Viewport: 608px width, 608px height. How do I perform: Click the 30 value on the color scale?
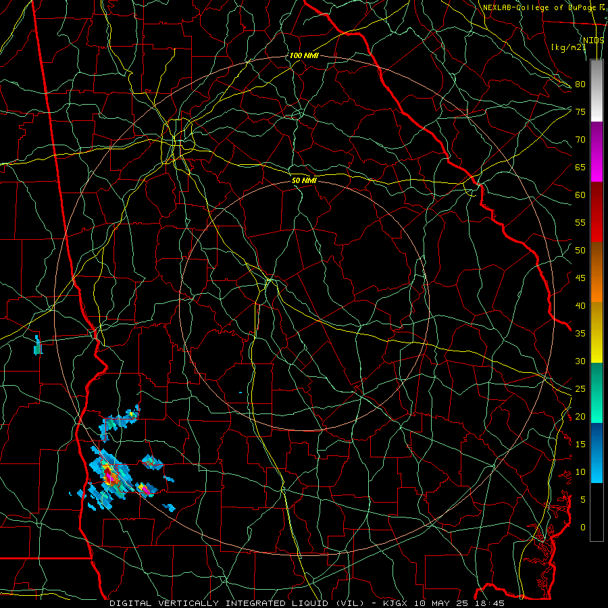(x=580, y=361)
